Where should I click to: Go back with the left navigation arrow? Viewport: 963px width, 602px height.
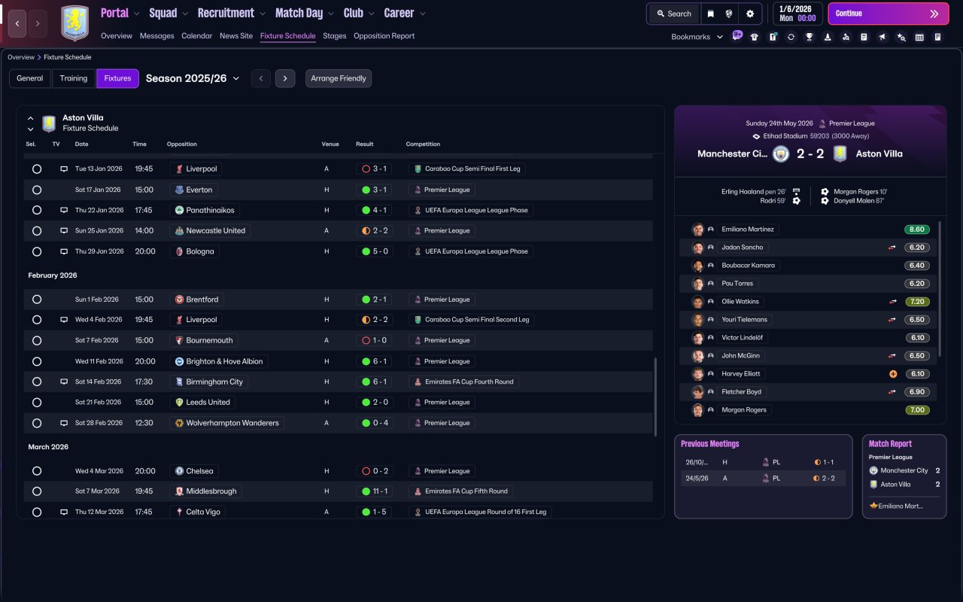click(x=18, y=23)
